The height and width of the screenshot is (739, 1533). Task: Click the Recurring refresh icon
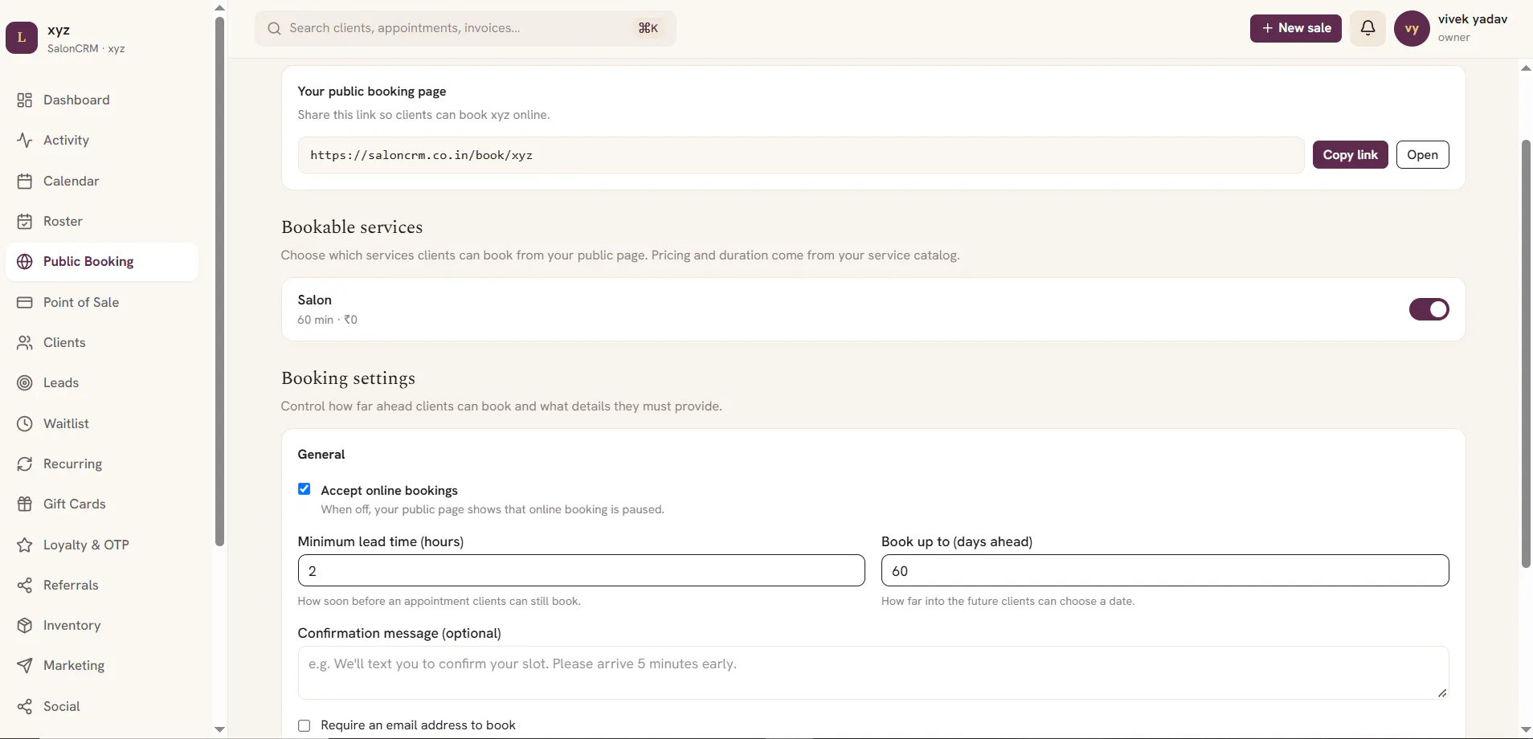(x=25, y=463)
